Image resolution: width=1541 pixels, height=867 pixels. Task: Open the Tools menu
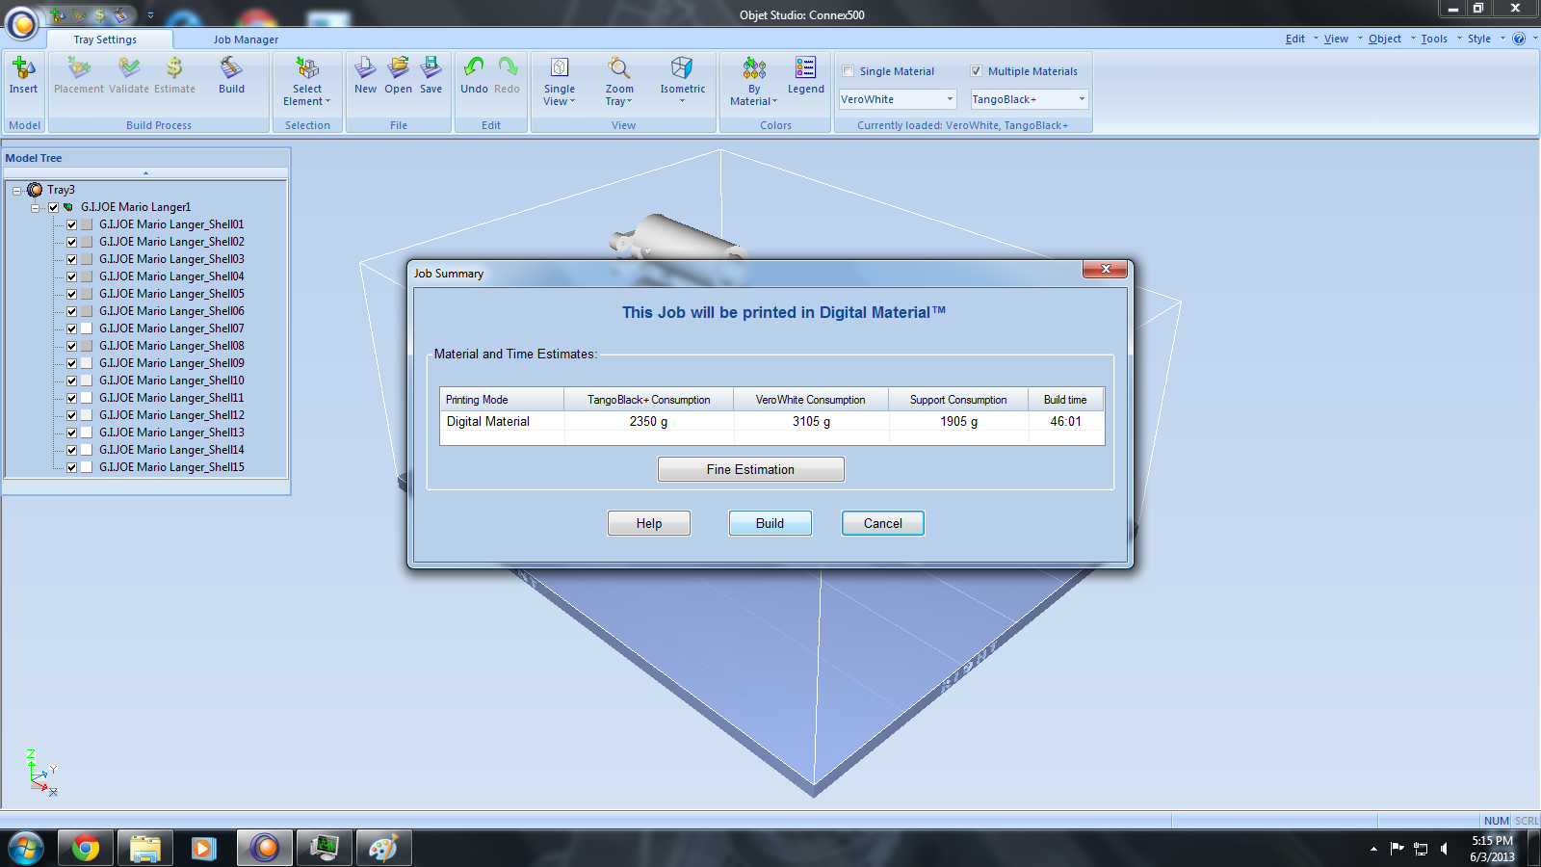click(x=1434, y=39)
